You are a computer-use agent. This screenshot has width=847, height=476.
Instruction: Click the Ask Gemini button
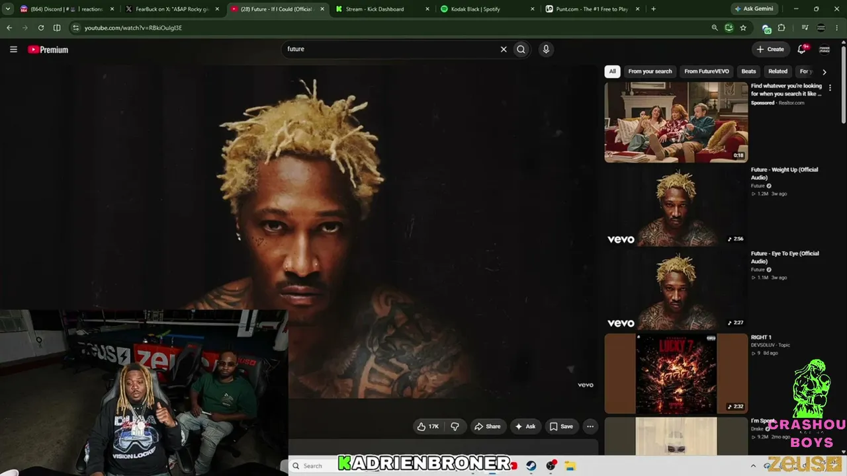pyautogui.click(x=754, y=9)
